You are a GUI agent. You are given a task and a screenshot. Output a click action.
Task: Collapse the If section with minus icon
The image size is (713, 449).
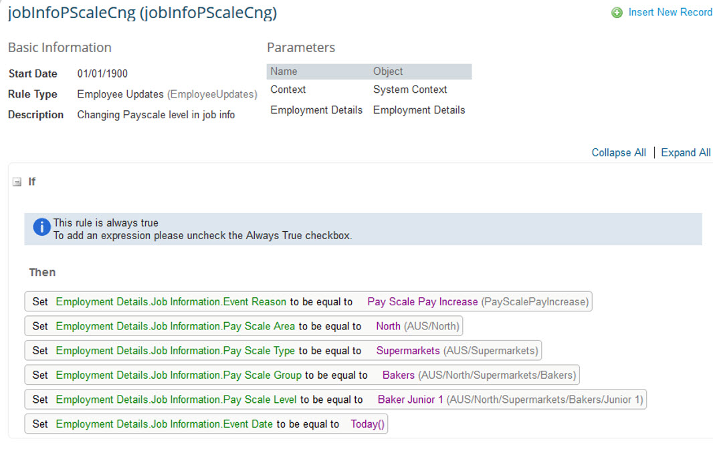pyautogui.click(x=17, y=182)
